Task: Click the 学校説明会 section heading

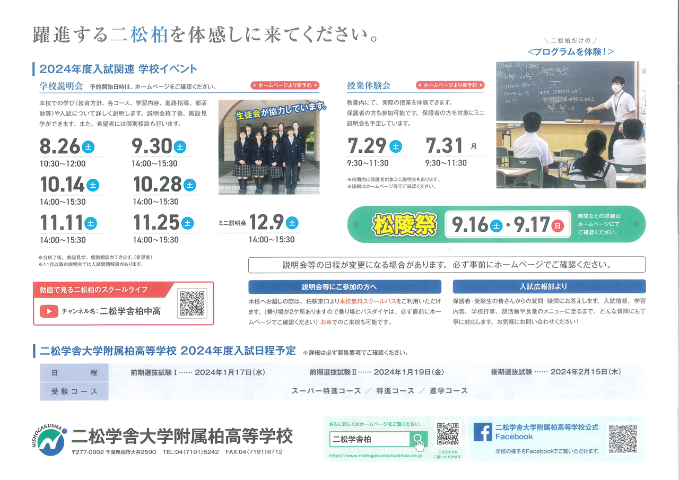Action: click(61, 86)
